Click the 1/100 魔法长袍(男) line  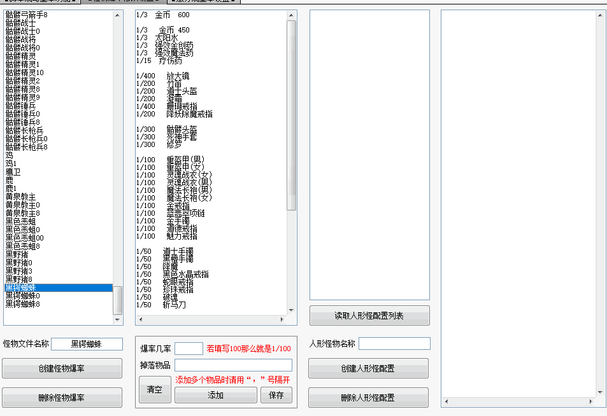pyautogui.click(x=175, y=190)
